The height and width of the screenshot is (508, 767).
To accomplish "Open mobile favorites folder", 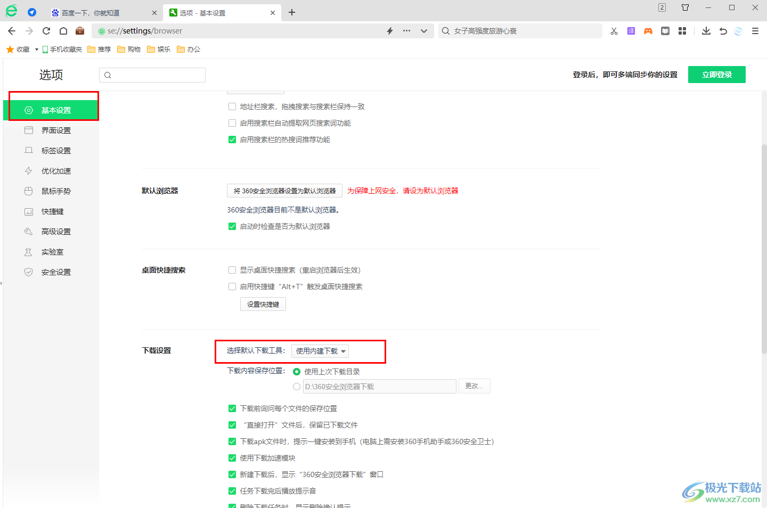I will click(x=62, y=49).
